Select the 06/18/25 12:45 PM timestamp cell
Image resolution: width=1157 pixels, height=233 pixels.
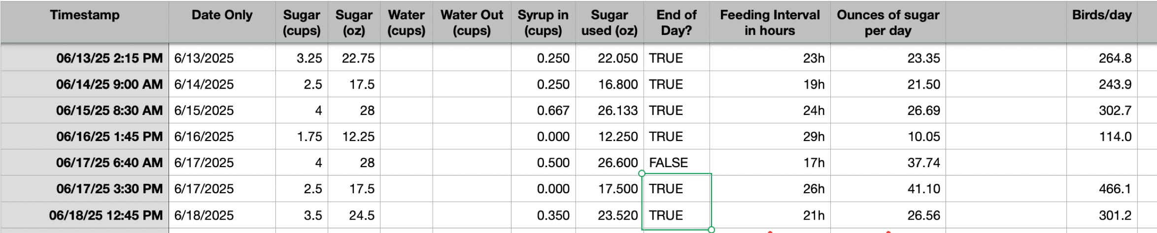85,215
